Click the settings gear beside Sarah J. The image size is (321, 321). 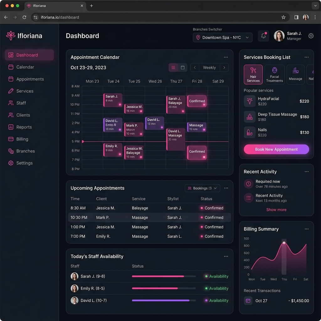311,36
